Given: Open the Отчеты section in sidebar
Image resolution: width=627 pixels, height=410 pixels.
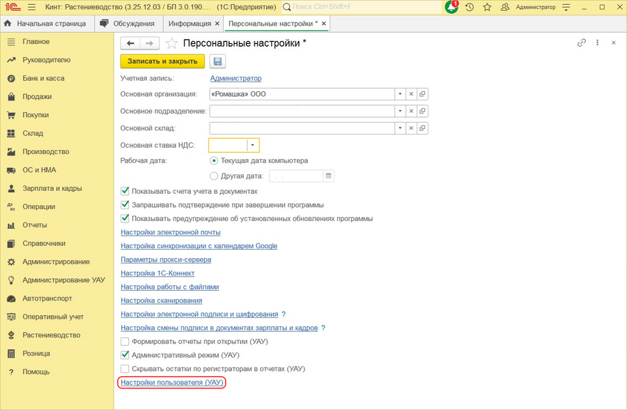Looking at the screenshot, I should click(x=35, y=225).
